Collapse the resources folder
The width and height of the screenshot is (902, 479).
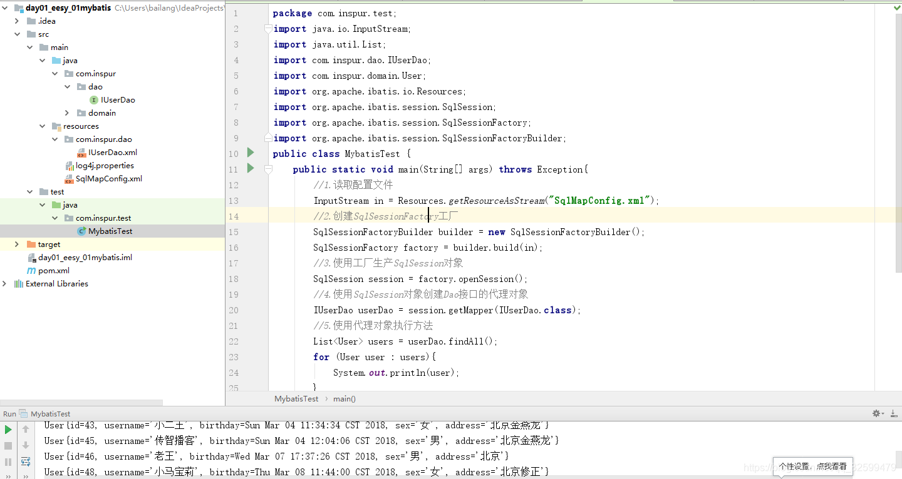[42, 126]
